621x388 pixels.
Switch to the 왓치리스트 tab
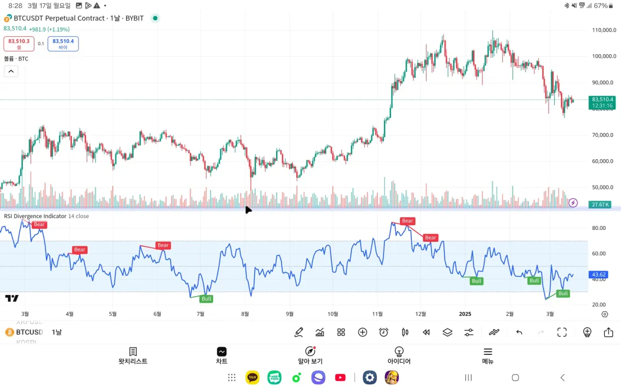click(133, 356)
